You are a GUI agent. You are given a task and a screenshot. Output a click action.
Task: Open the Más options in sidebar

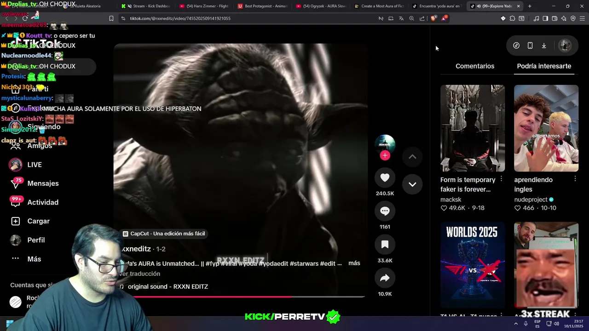pyautogui.click(x=26, y=259)
